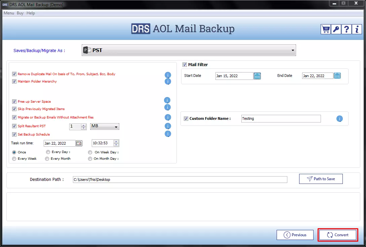Image resolution: width=366 pixels, height=247 pixels.
Task: Show info for Maintain Folder Hierarchy
Action: coord(168,82)
